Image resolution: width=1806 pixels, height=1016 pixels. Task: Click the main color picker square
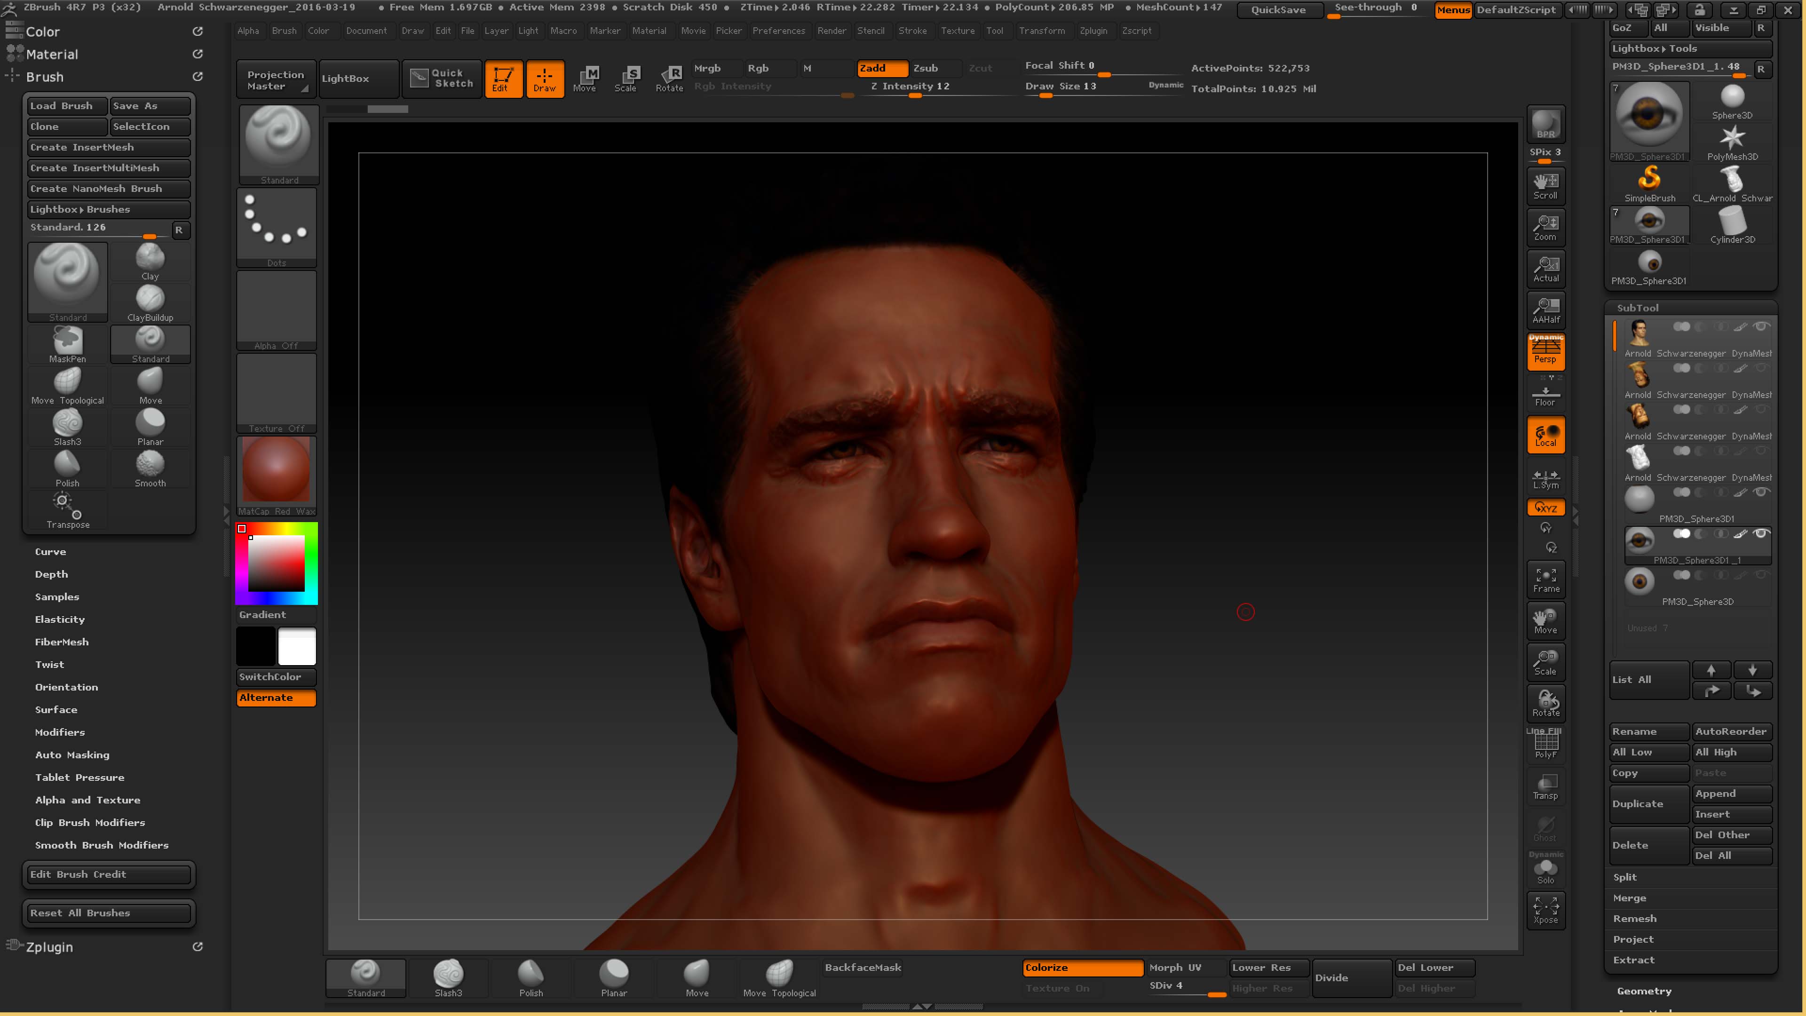click(276, 564)
